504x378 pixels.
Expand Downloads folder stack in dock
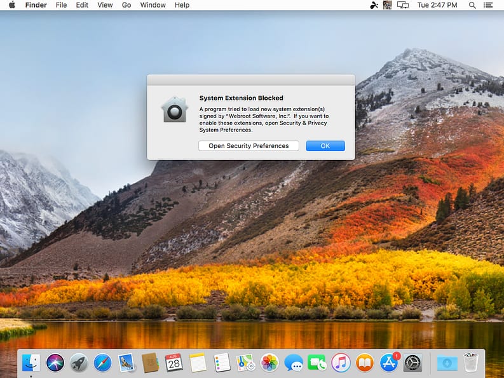pos(447,363)
